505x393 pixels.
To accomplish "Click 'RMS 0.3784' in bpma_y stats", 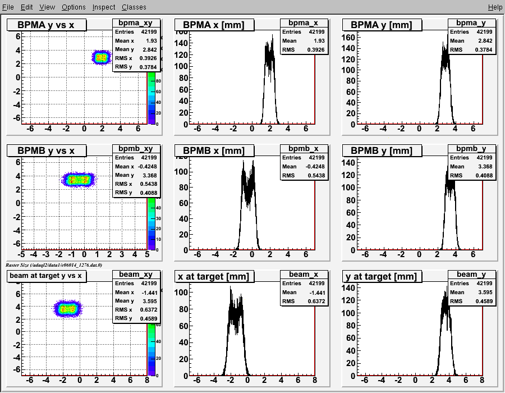I will click(471, 50).
